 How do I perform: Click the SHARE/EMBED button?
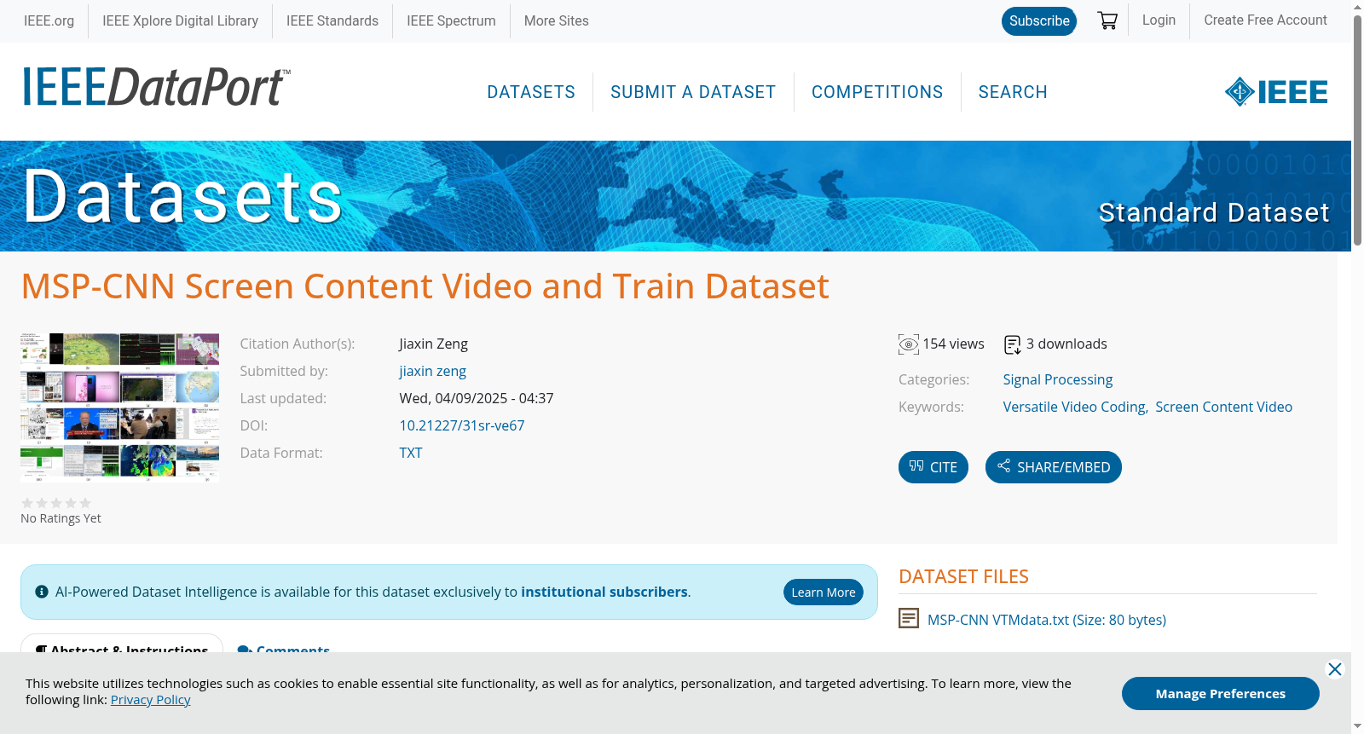coord(1054,467)
